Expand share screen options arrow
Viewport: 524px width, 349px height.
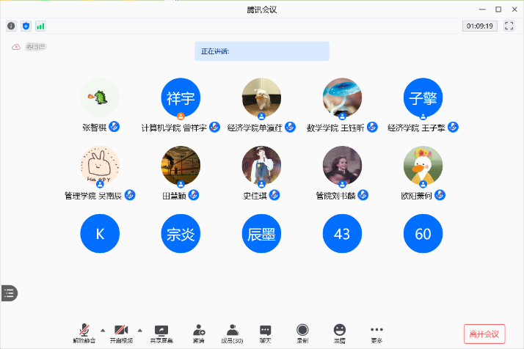point(180,329)
